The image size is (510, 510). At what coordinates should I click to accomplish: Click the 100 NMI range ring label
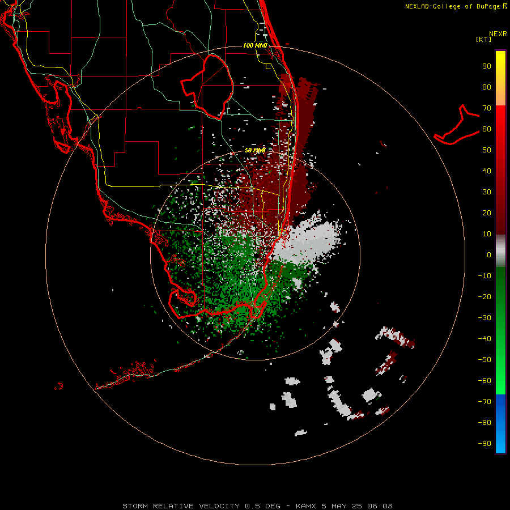point(255,45)
